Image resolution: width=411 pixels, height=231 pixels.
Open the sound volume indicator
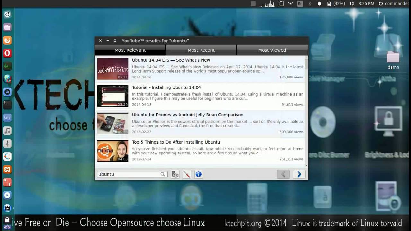coord(352,4)
